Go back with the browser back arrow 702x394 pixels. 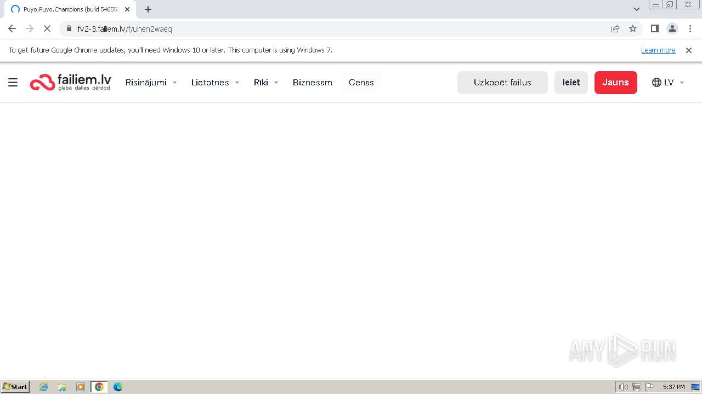coord(12,28)
